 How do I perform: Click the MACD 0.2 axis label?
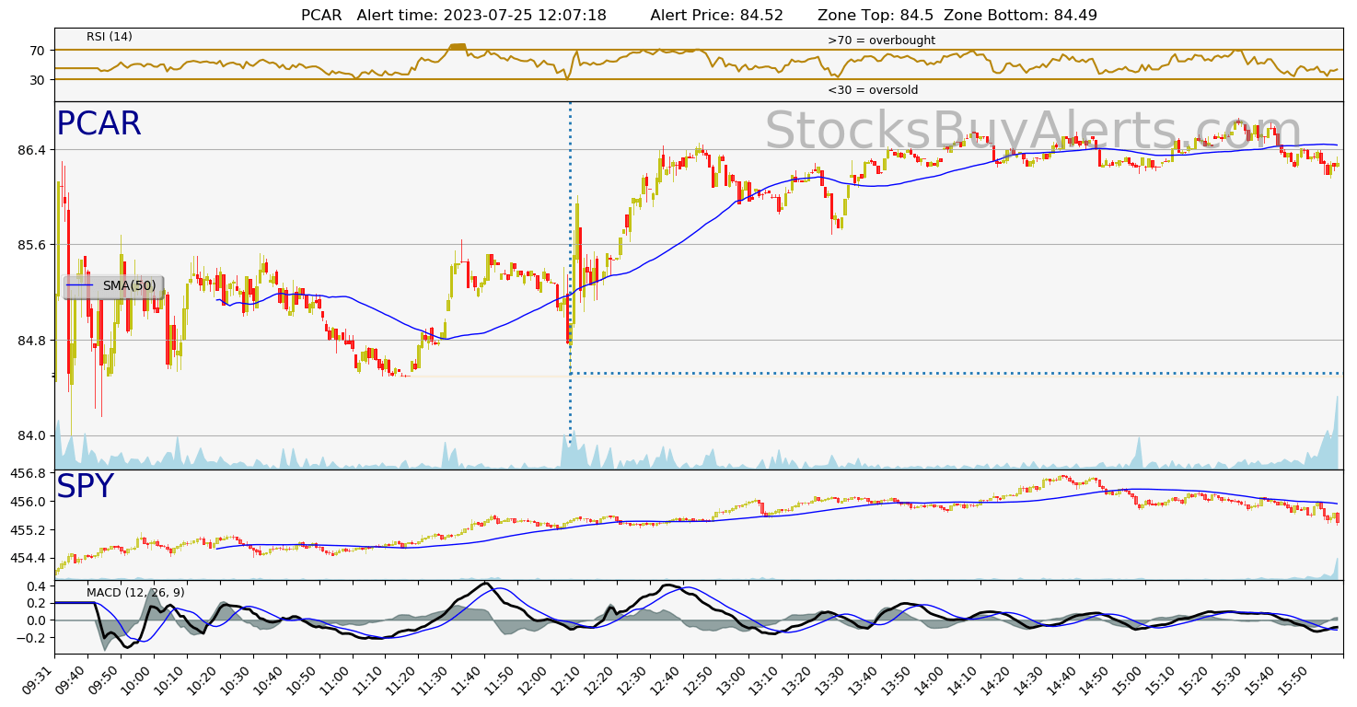[x=36, y=603]
